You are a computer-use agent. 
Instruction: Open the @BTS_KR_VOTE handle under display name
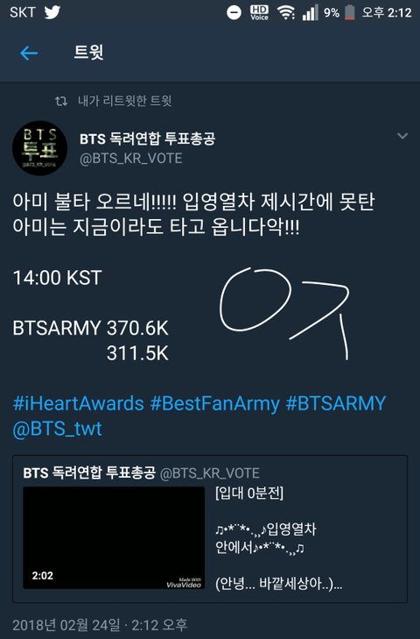(131, 158)
